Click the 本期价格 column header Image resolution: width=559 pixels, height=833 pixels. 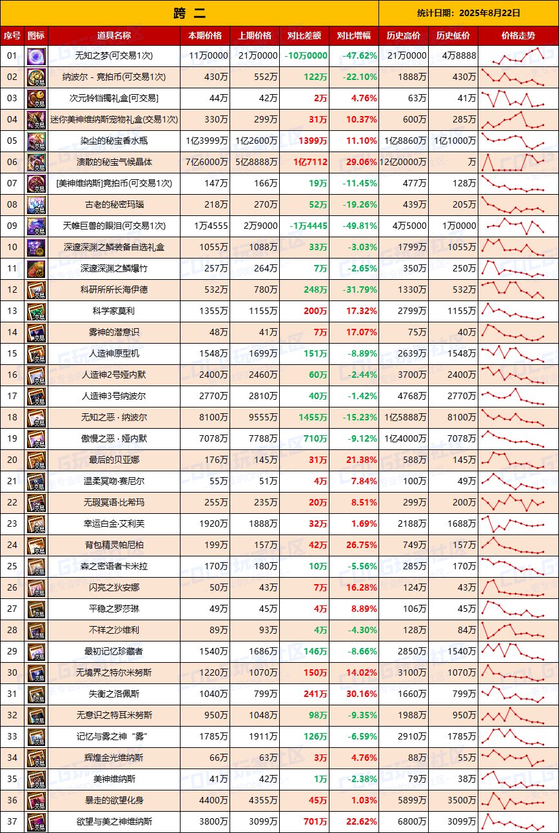pos(205,36)
